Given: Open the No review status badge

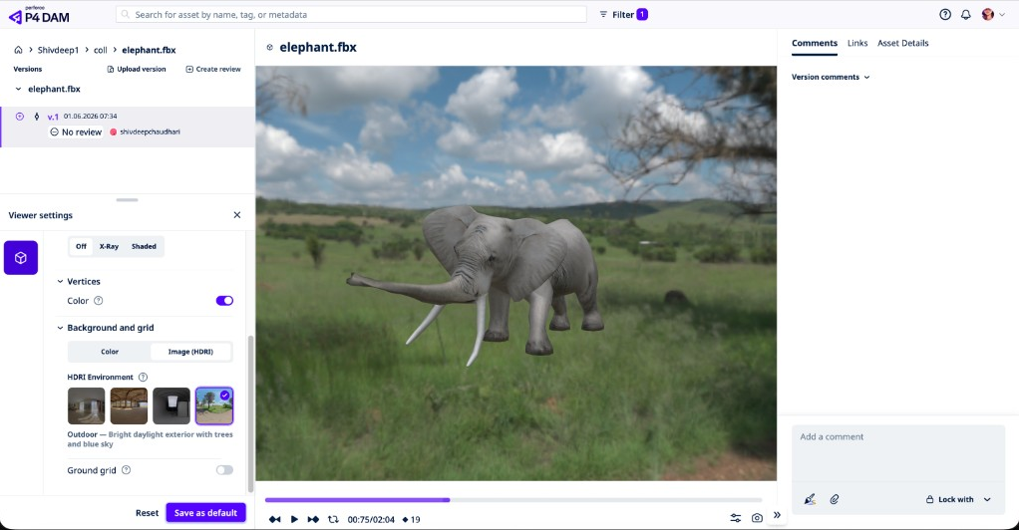Looking at the screenshot, I should (x=76, y=132).
